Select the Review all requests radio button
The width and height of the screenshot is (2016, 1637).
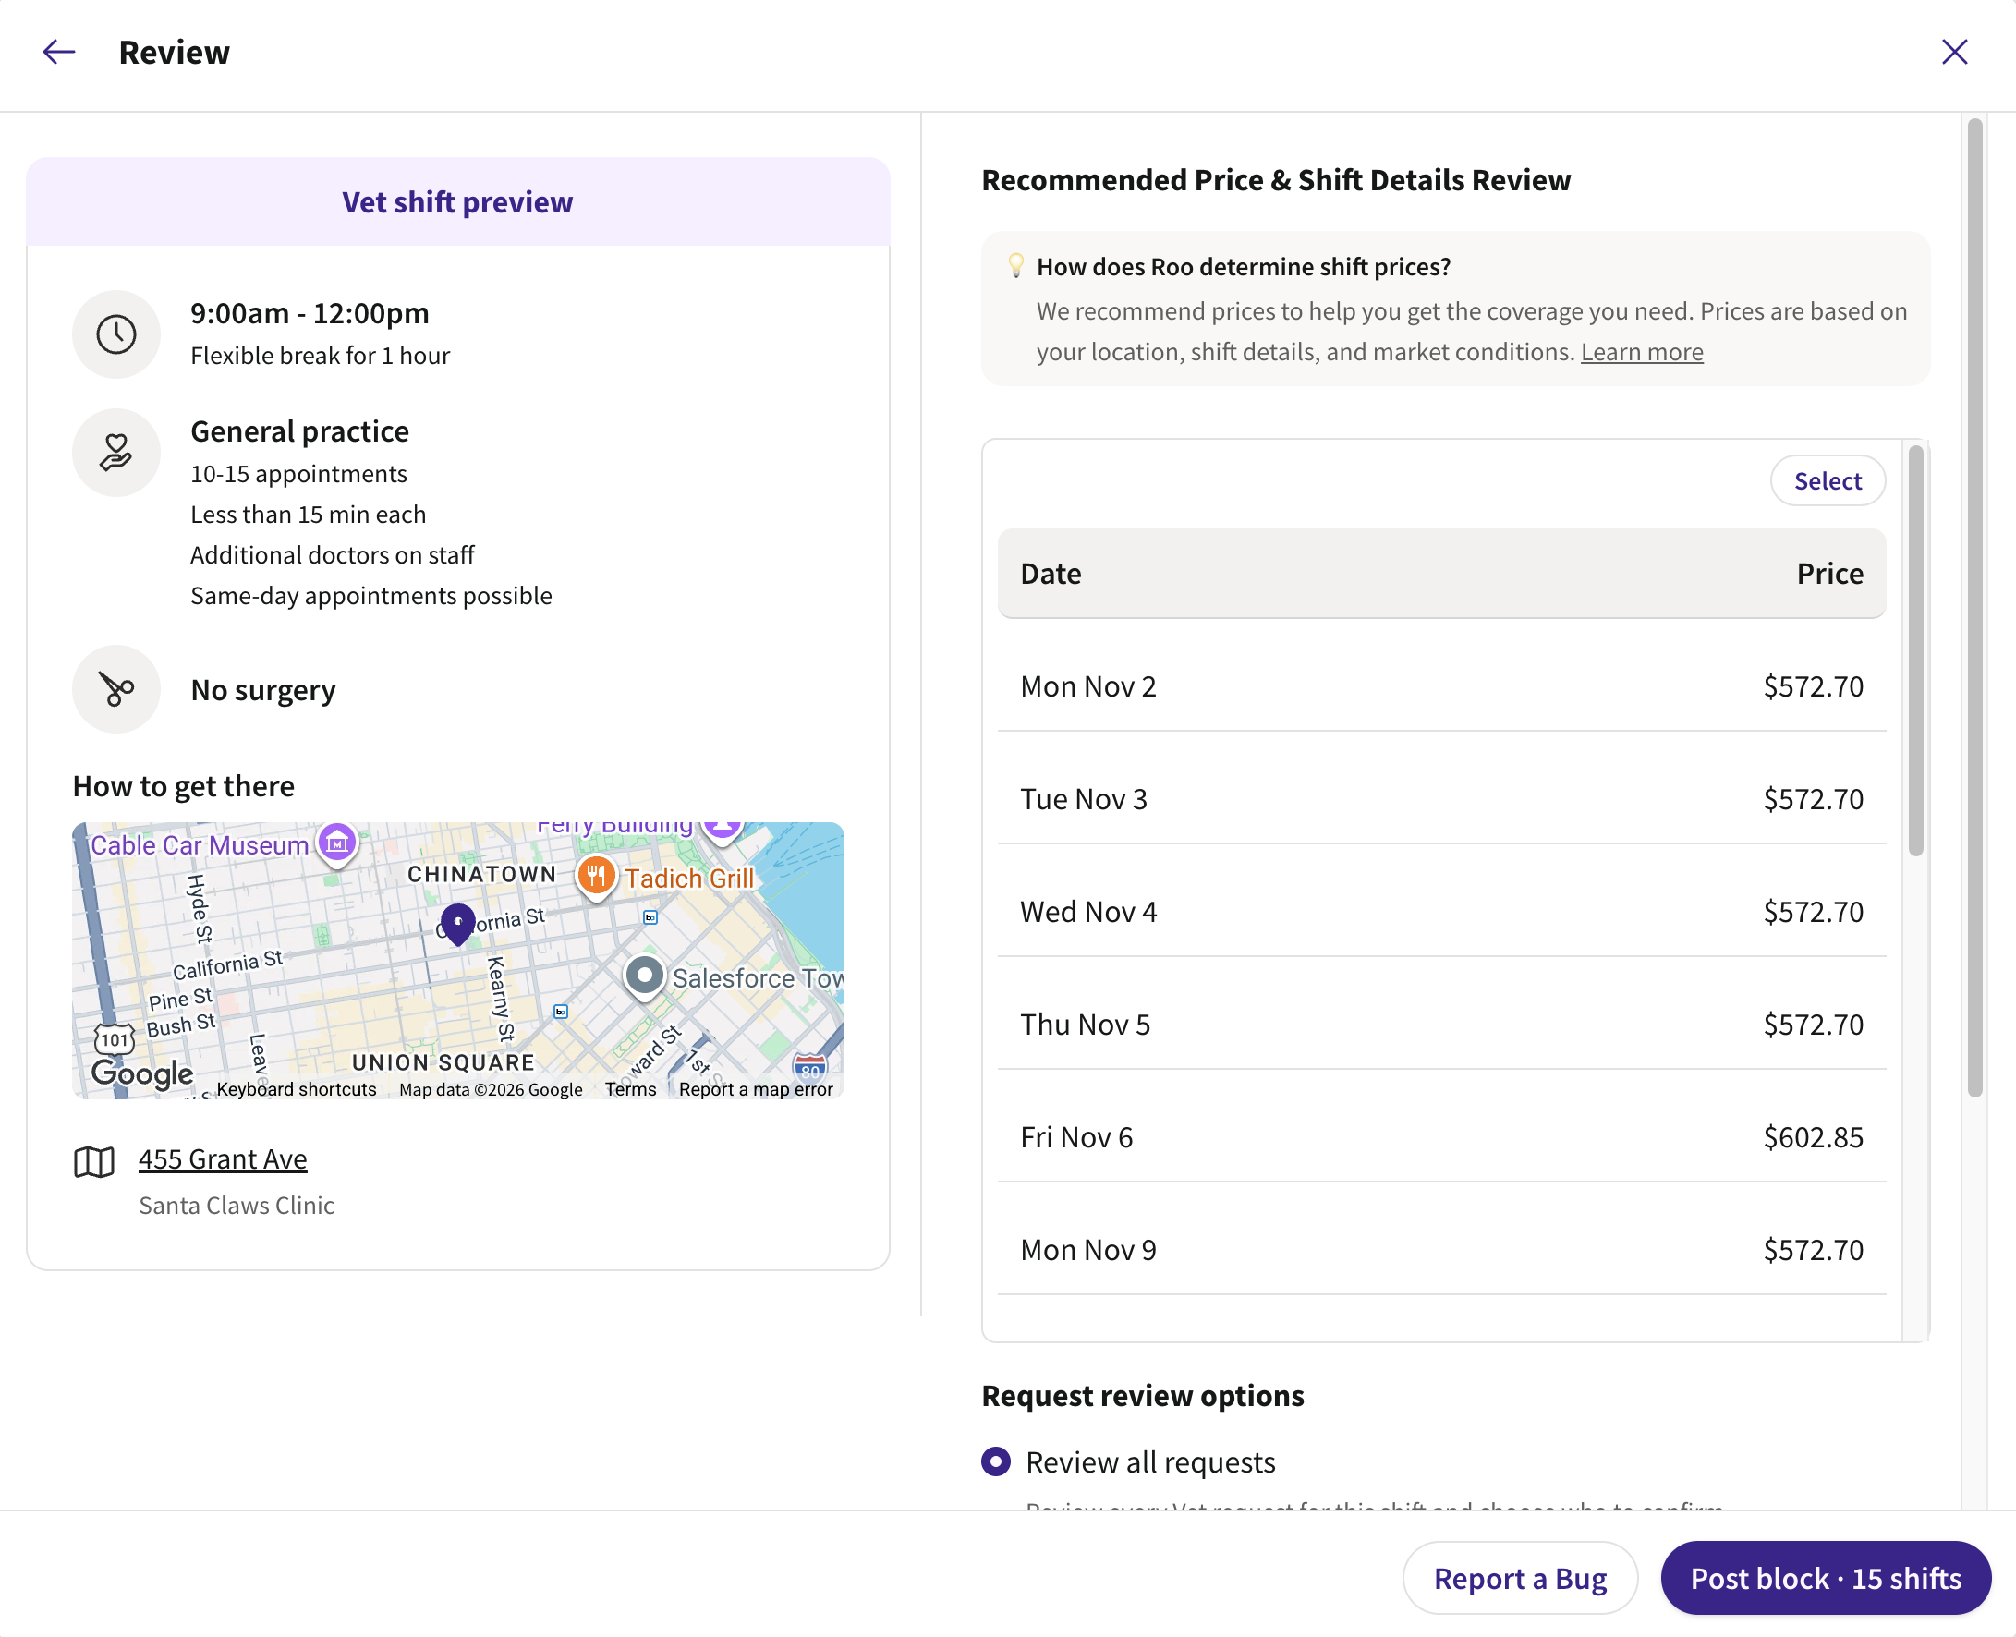(x=996, y=1461)
